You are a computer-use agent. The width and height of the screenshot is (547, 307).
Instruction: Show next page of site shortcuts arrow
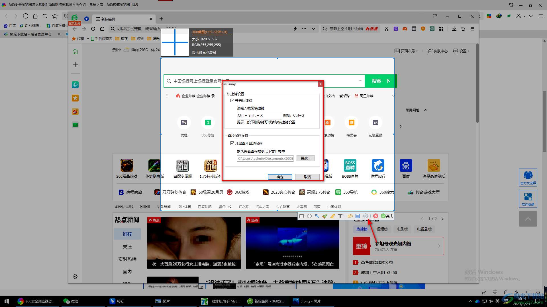(400, 126)
